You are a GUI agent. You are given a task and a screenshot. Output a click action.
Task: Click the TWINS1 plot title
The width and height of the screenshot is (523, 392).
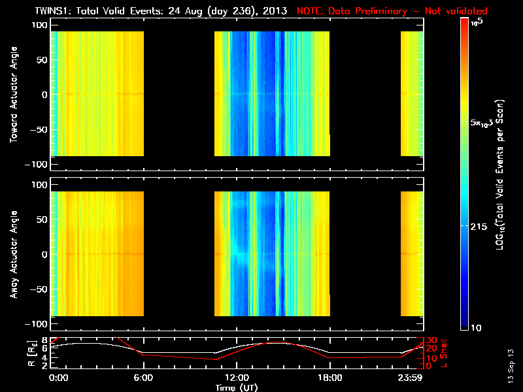pyautogui.click(x=161, y=11)
